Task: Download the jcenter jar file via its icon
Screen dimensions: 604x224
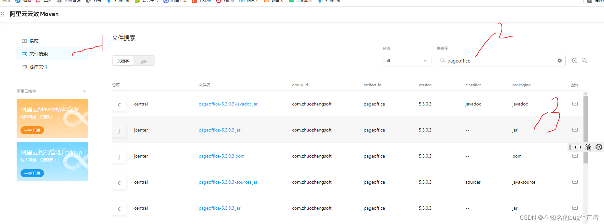Action: point(575,129)
